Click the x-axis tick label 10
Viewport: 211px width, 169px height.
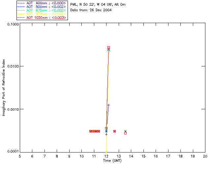[x=81, y=156]
